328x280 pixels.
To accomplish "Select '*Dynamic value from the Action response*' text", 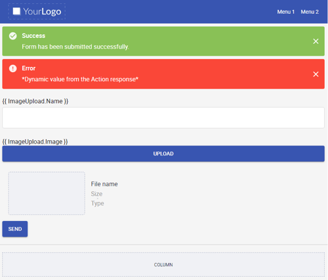I will (80, 79).
